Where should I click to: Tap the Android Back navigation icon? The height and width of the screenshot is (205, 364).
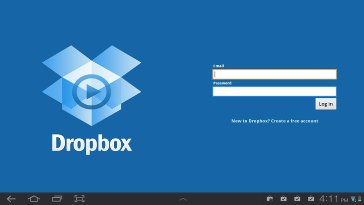point(11,199)
